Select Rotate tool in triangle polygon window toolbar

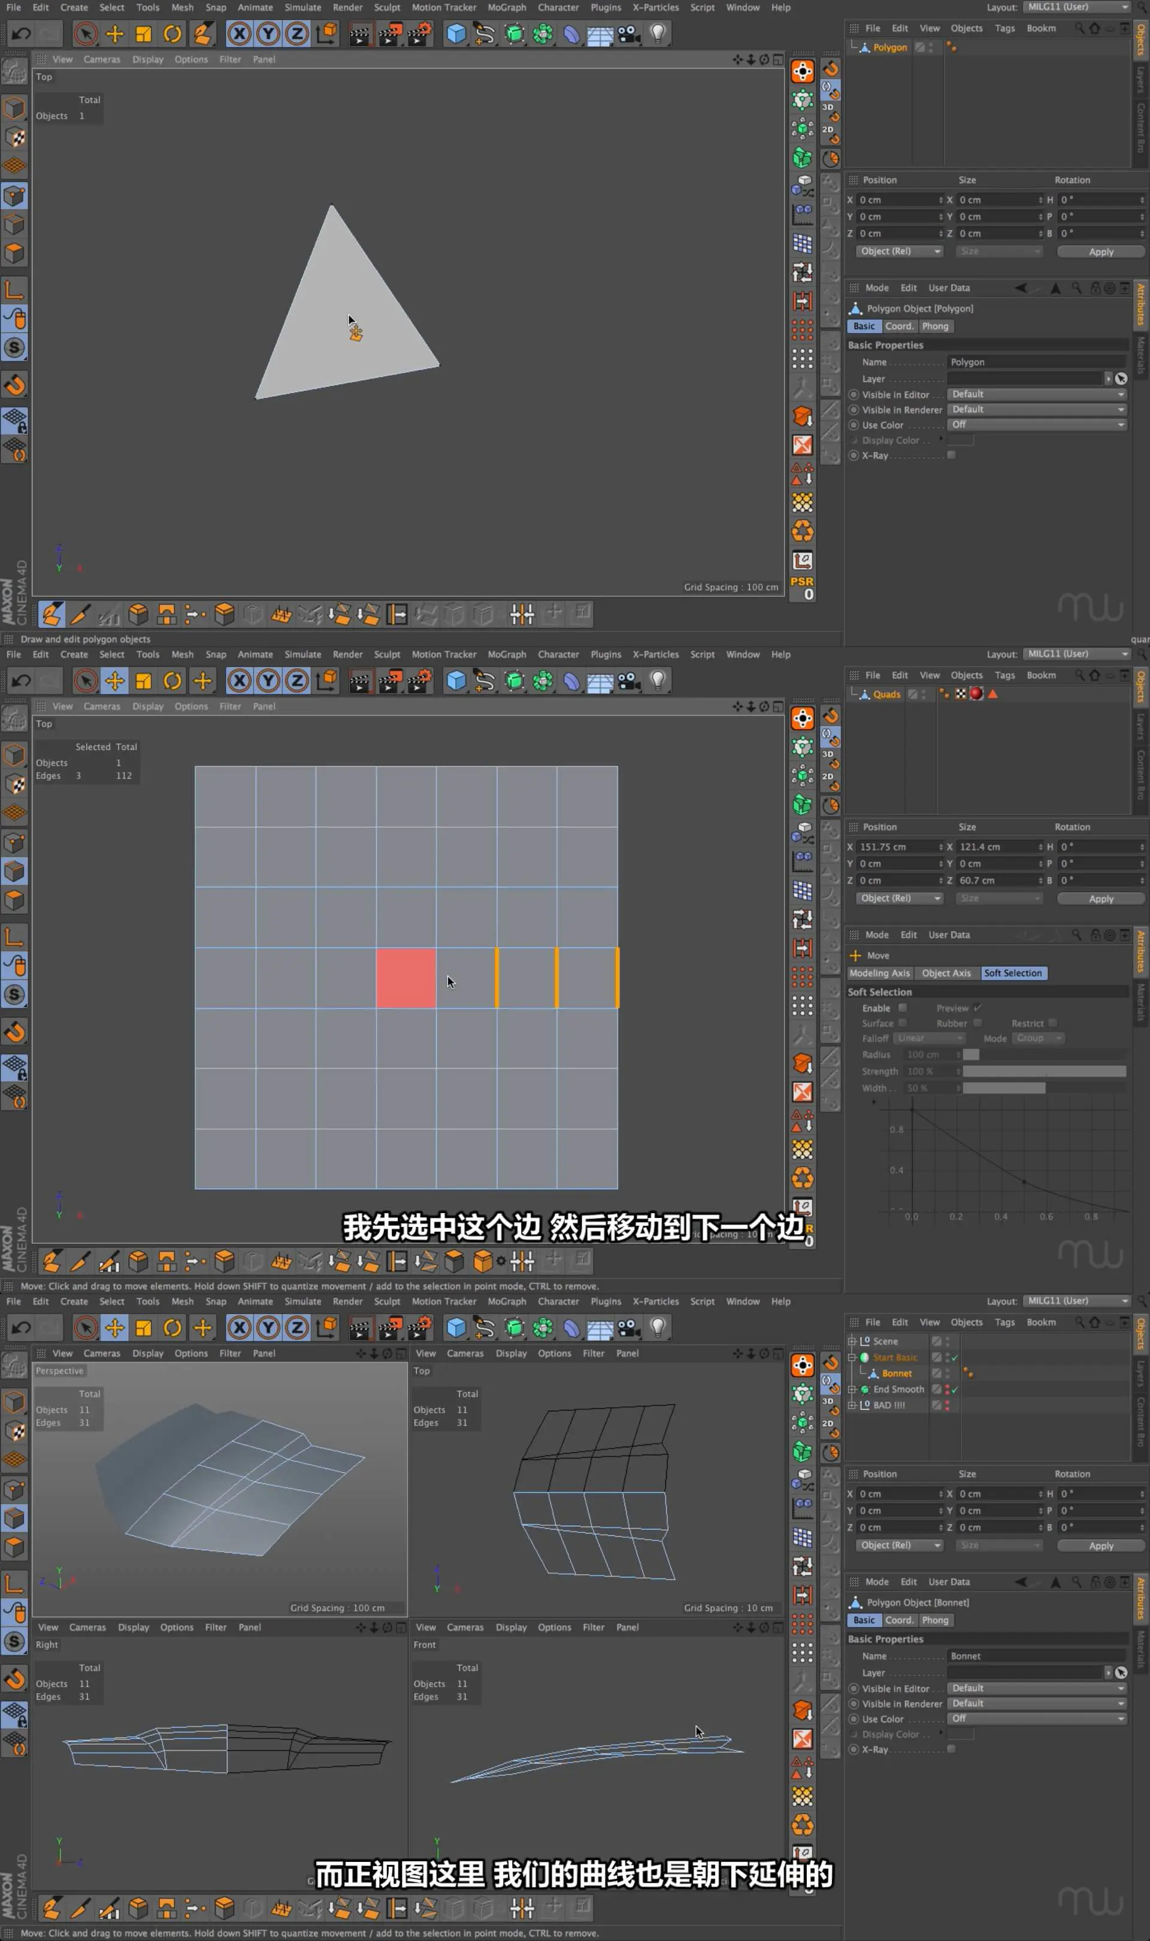click(172, 34)
